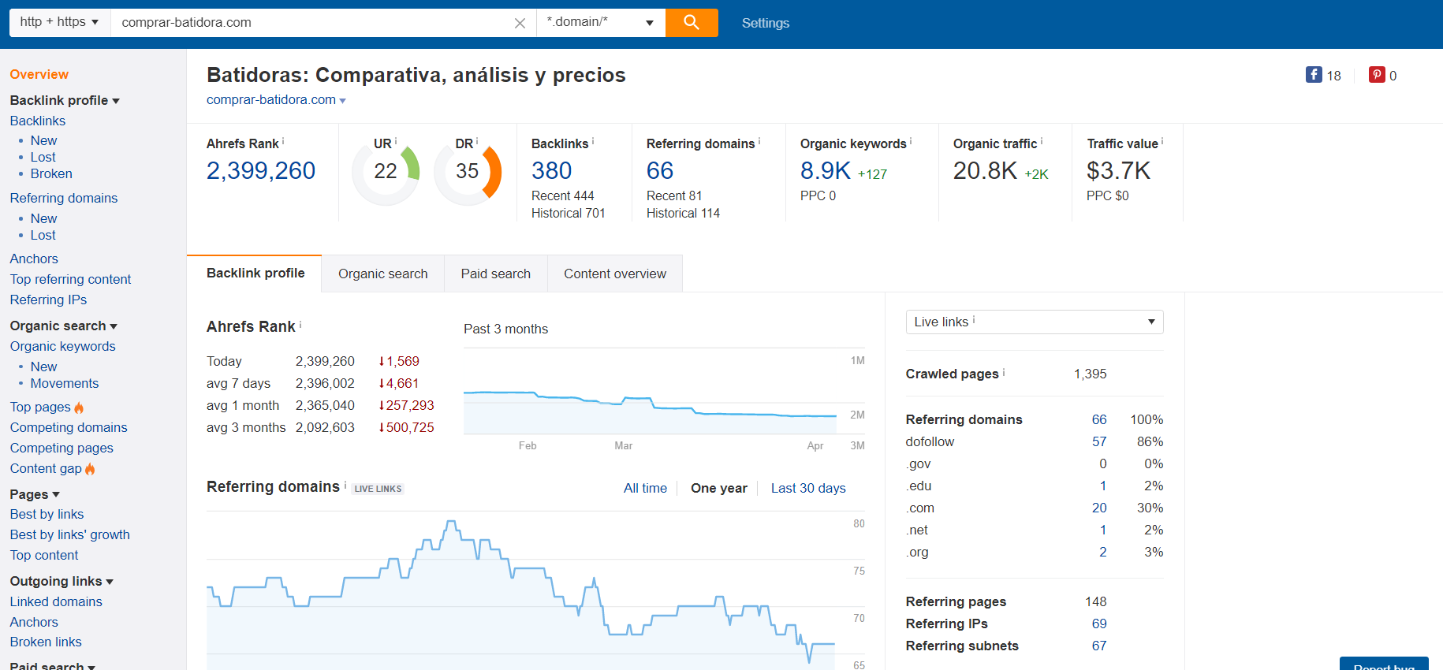Open Organic keywords sidebar link

click(63, 346)
